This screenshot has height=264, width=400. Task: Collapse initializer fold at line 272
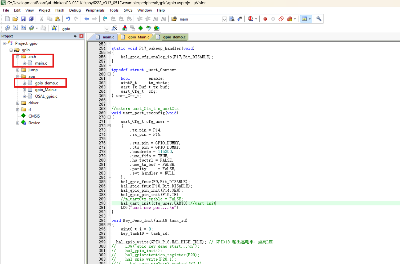[109, 126]
